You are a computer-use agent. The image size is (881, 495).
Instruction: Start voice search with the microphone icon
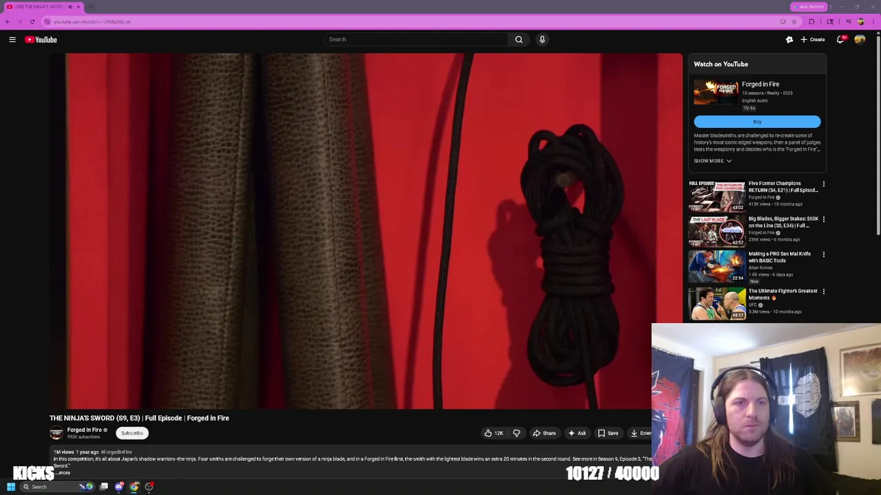click(x=542, y=39)
